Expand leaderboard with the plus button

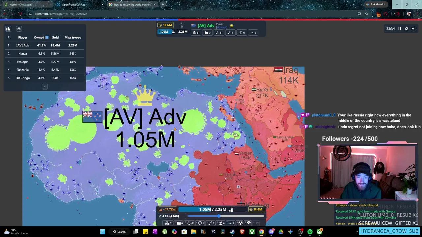point(45,87)
